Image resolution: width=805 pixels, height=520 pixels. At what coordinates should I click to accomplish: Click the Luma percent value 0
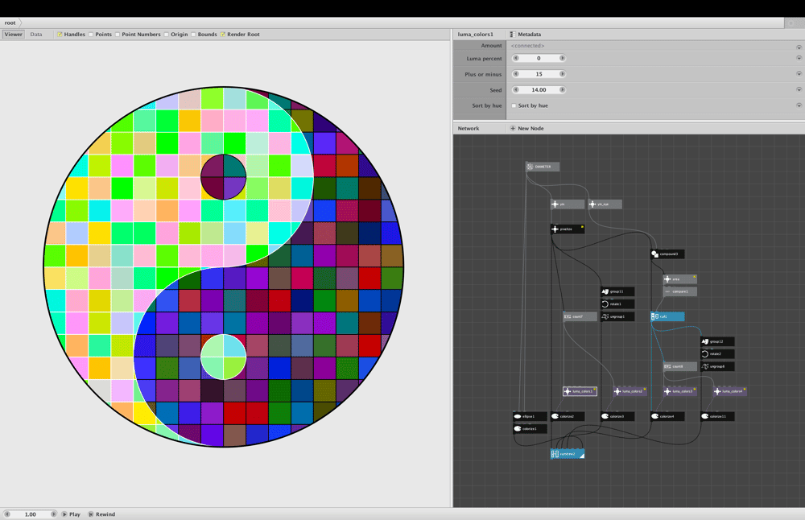click(539, 58)
